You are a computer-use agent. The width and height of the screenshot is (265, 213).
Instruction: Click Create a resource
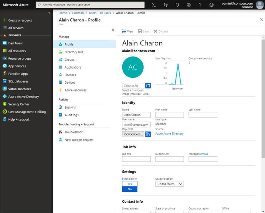click(17, 20)
